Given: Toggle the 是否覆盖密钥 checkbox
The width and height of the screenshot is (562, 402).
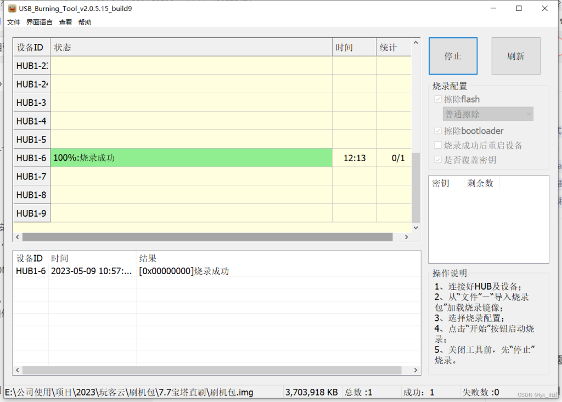Looking at the screenshot, I should pos(437,160).
